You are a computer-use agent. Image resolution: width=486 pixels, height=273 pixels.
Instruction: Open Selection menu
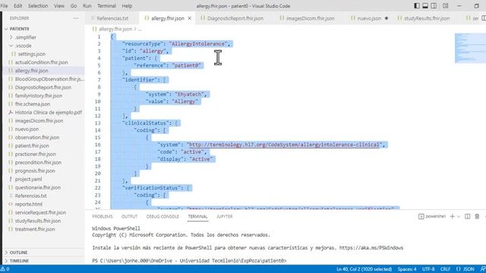pyautogui.click(x=38, y=6)
